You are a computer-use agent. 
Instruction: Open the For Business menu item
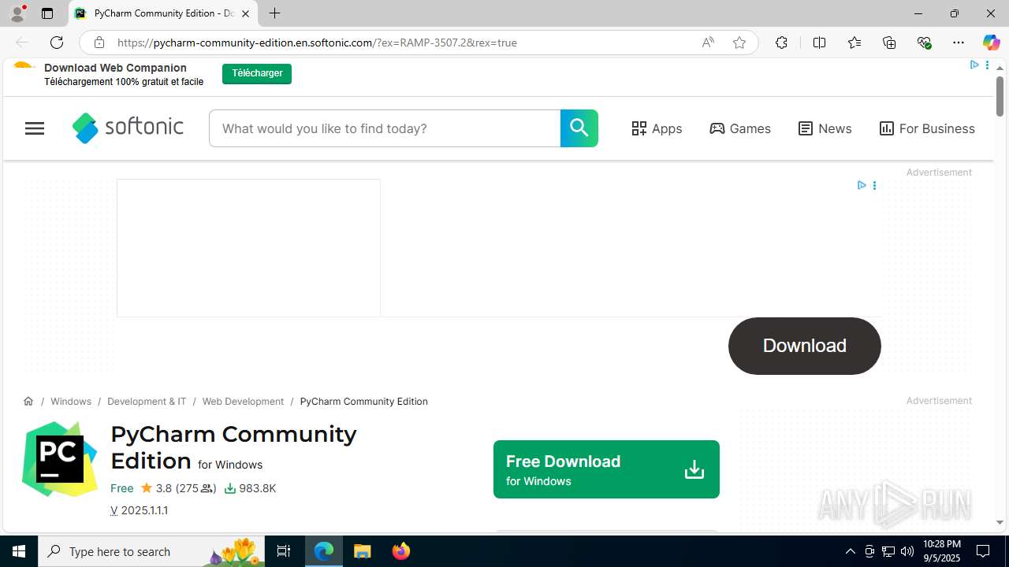[x=927, y=128]
